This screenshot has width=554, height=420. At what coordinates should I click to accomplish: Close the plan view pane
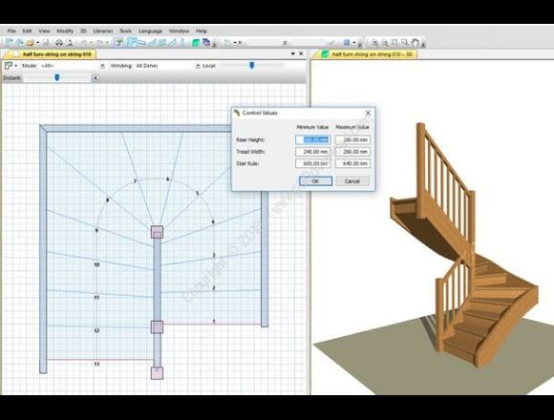coord(301,53)
